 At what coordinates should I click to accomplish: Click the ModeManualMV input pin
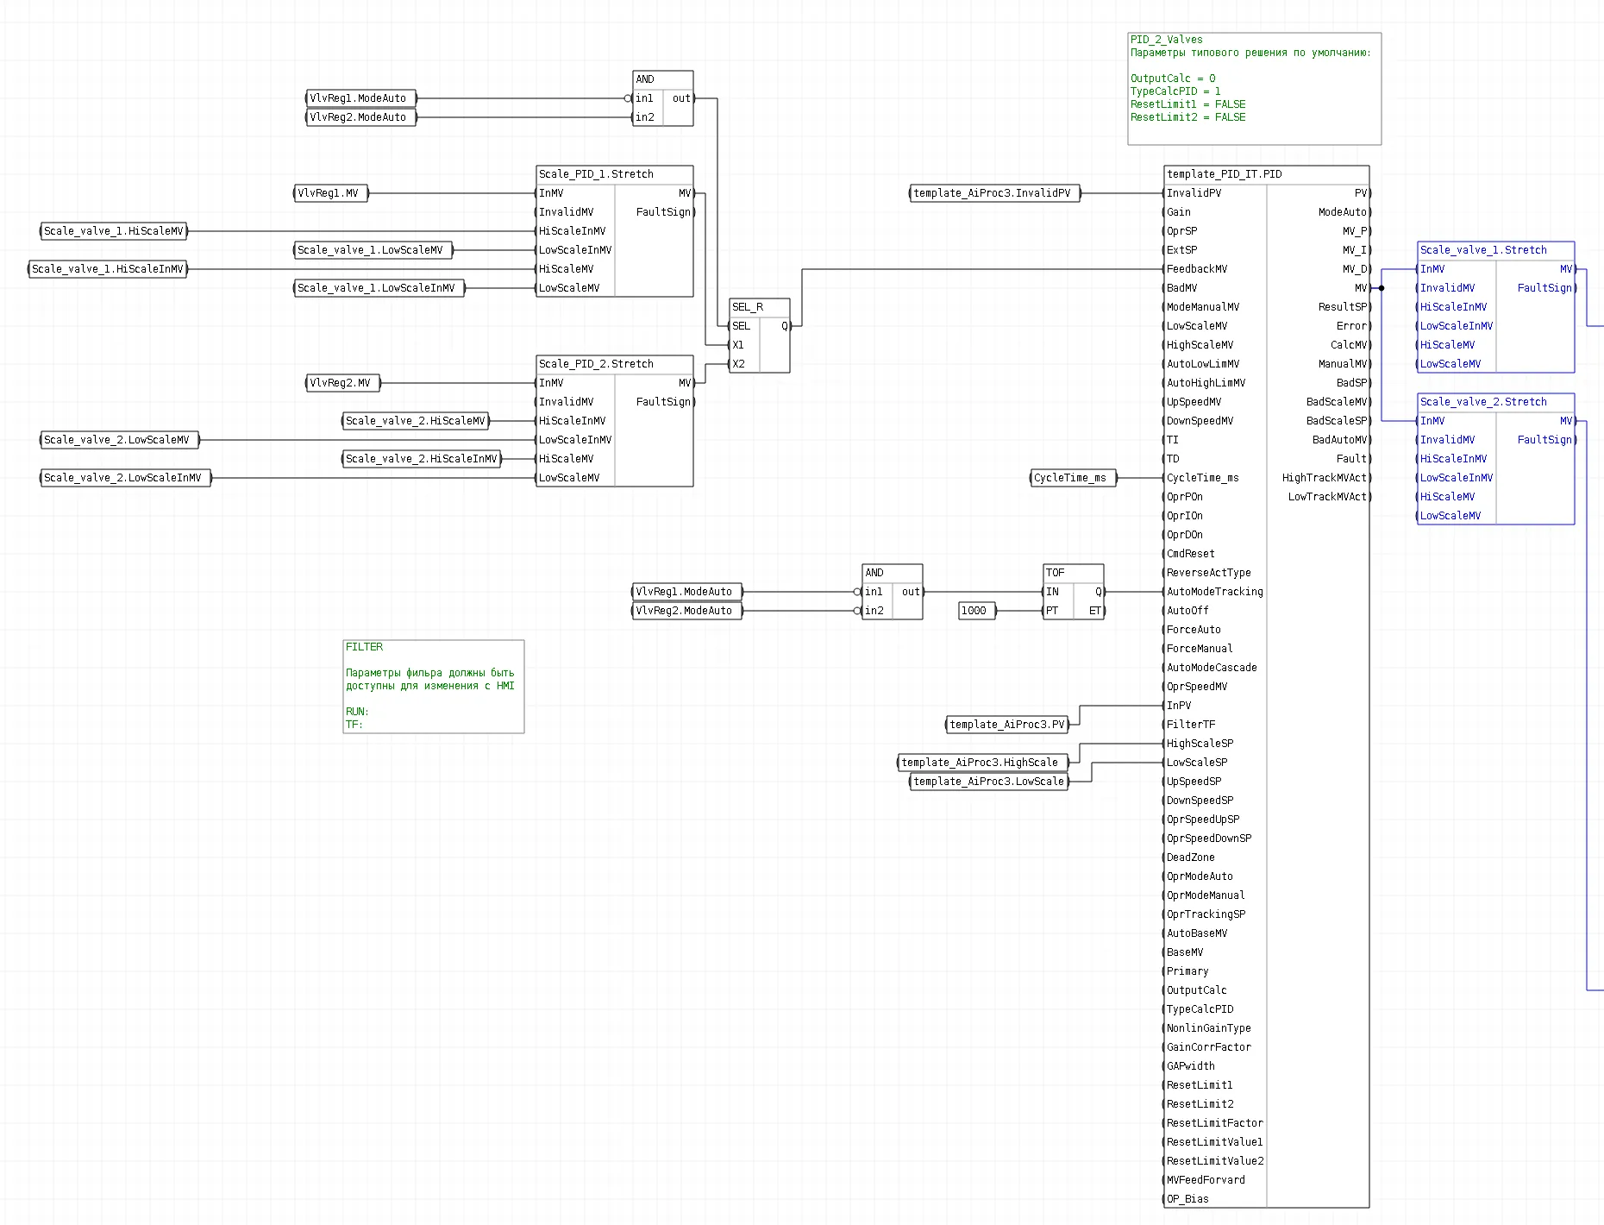tap(1203, 307)
